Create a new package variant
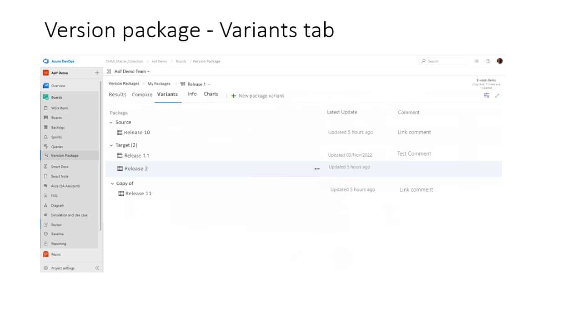 click(258, 95)
